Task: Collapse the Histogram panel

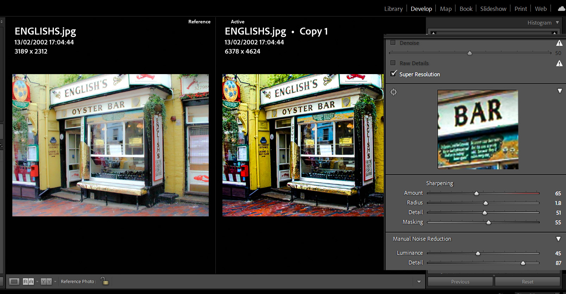Action: pos(557,22)
